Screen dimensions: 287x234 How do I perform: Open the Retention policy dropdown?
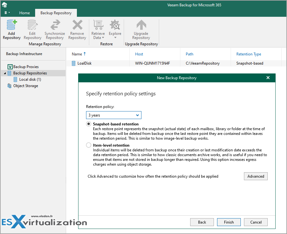click(x=114, y=115)
